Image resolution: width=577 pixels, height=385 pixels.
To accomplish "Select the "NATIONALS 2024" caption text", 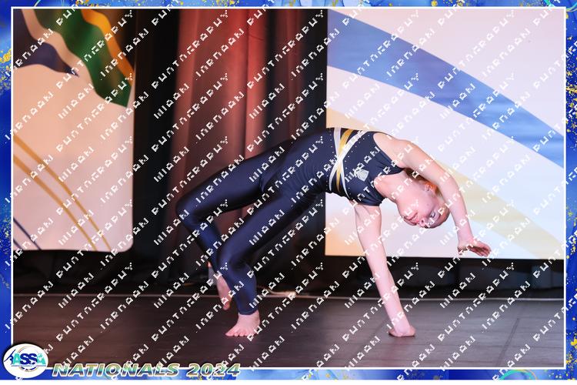I will click(x=146, y=370).
